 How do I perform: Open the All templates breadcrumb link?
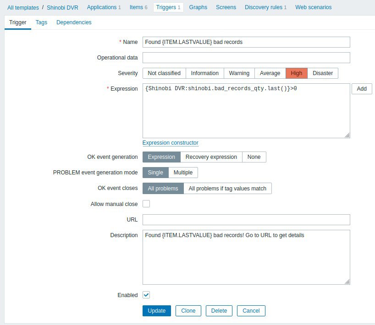tap(23, 8)
